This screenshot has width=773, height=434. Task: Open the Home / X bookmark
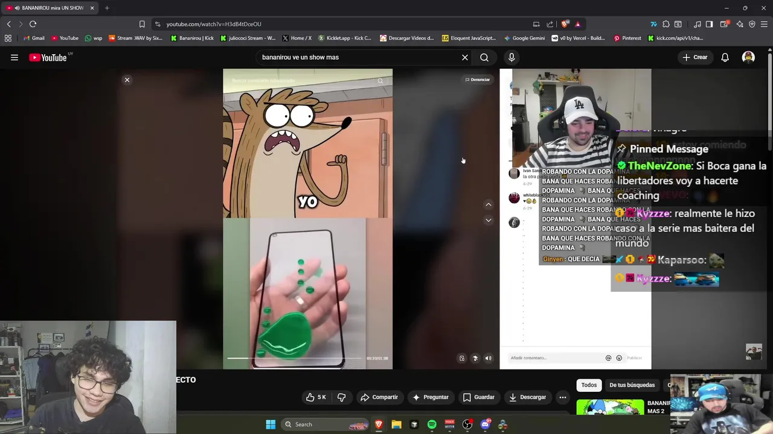point(297,38)
